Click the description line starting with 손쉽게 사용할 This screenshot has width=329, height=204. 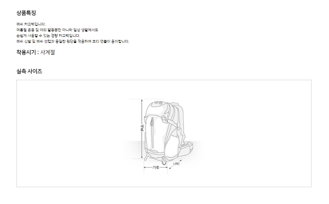tap(48, 35)
